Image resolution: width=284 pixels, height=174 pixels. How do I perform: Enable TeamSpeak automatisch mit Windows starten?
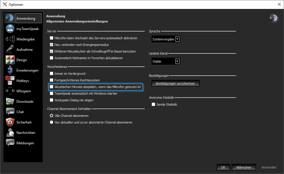pos(52,93)
